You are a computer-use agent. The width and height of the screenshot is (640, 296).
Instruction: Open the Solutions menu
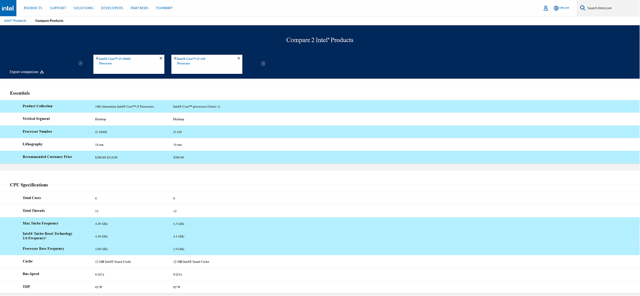point(83,8)
